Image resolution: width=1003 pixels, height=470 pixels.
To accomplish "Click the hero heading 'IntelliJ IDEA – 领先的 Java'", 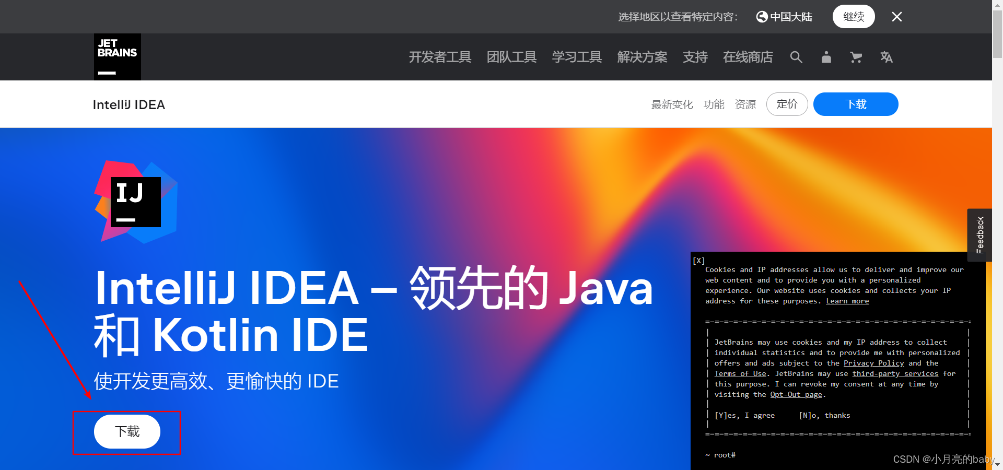I will point(374,288).
